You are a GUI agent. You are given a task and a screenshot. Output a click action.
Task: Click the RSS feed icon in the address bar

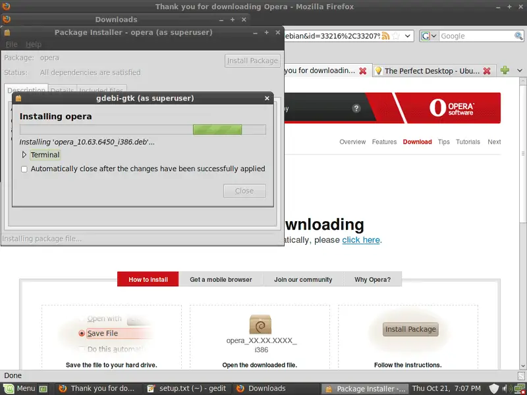(385, 36)
